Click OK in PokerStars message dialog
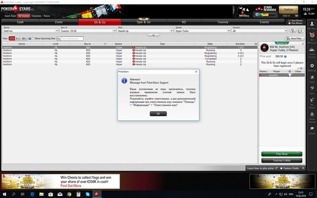 point(158,113)
